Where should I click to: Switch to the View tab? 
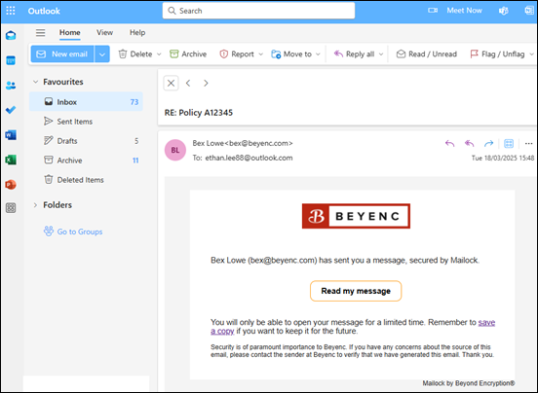point(104,32)
